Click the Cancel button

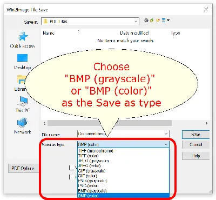pos(195,145)
